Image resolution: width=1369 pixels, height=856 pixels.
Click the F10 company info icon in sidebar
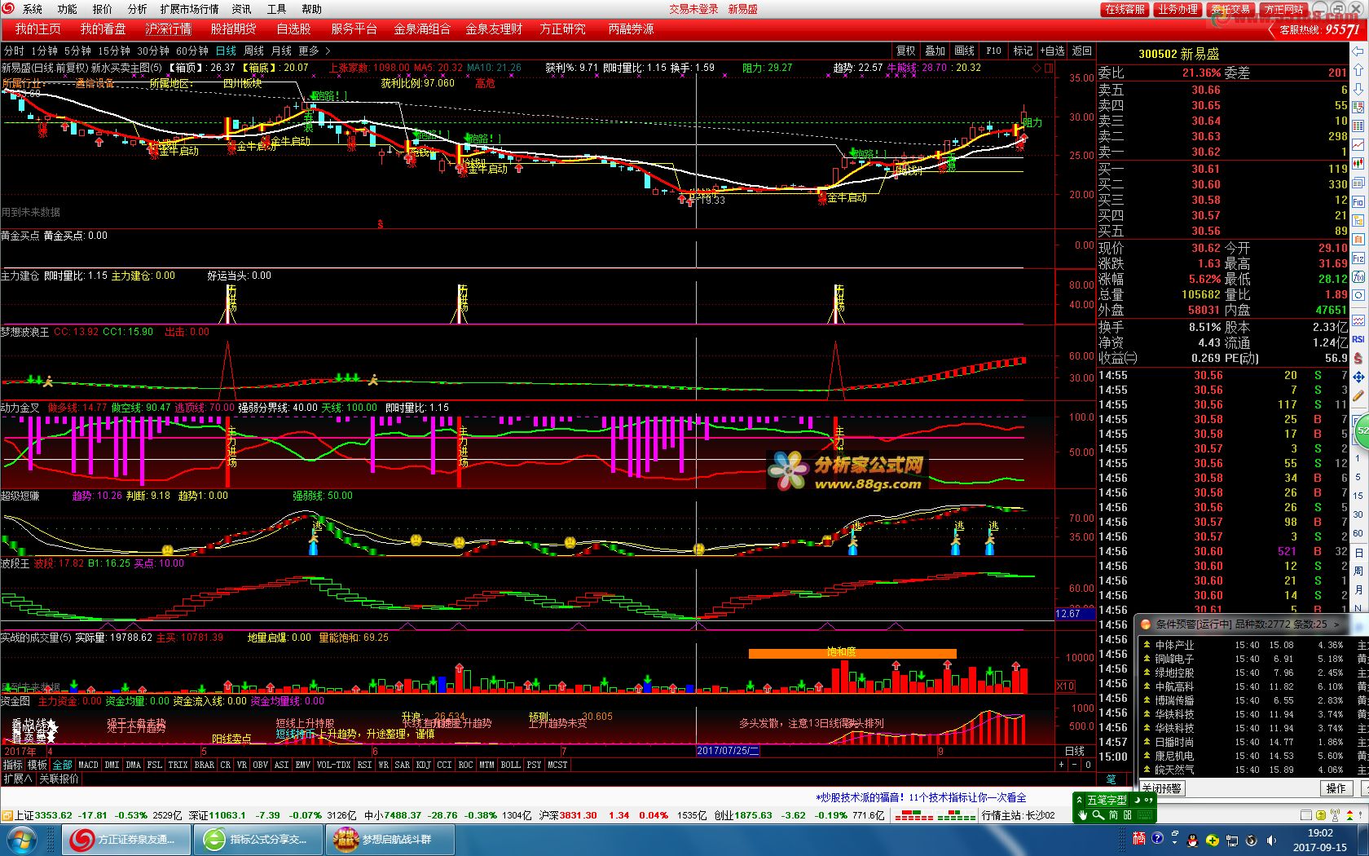coord(1358,201)
